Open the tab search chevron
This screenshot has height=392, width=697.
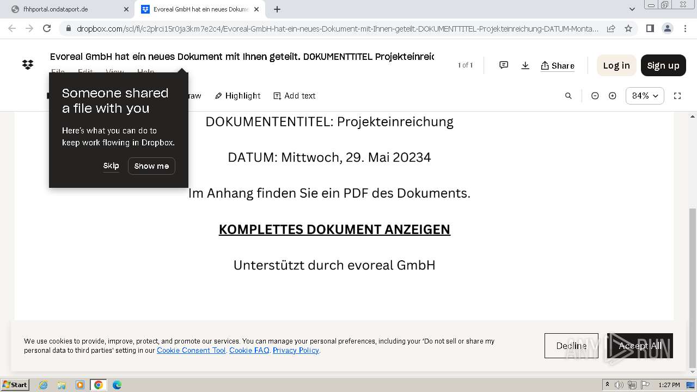[x=632, y=9]
